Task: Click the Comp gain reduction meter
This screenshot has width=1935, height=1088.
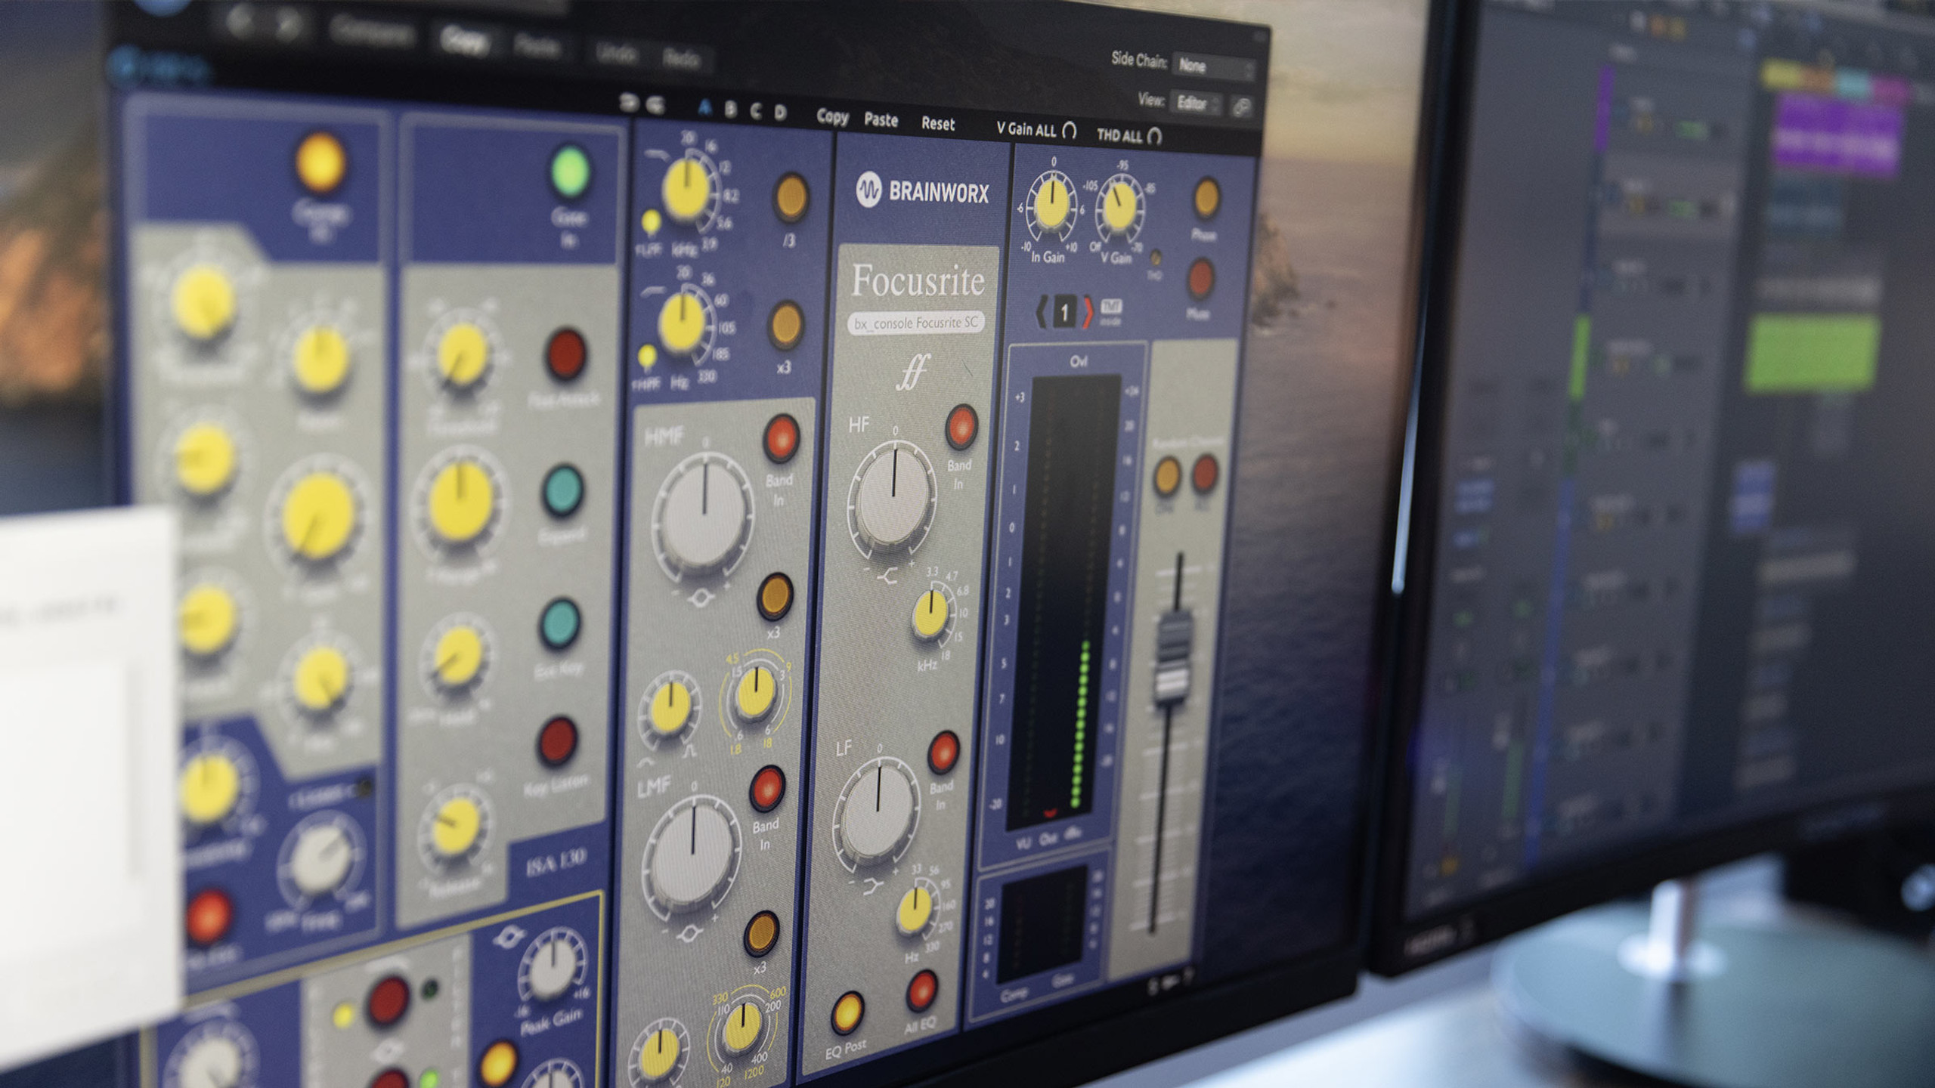Action: click(1044, 925)
